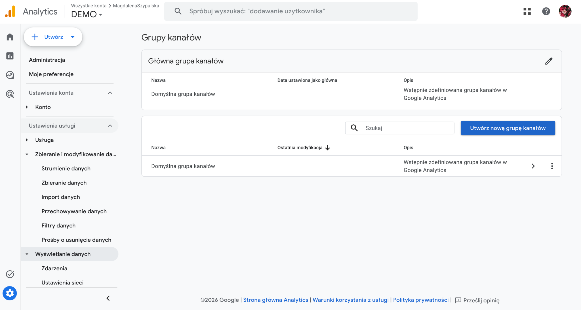581x310 pixels.
Task: Select Zbieranie danych
Action: point(64,183)
